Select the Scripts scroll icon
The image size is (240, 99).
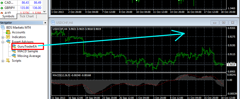8,61
